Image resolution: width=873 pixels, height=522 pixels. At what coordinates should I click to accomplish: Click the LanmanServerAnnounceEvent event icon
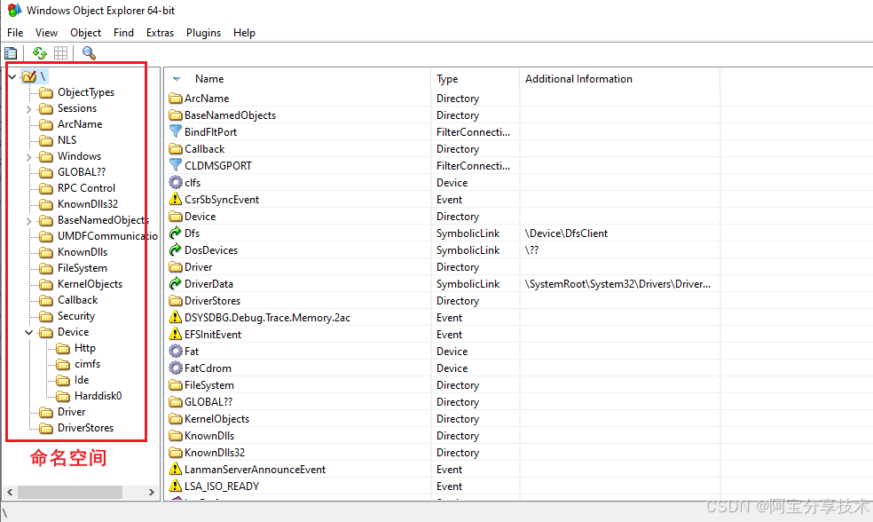point(176,469)
